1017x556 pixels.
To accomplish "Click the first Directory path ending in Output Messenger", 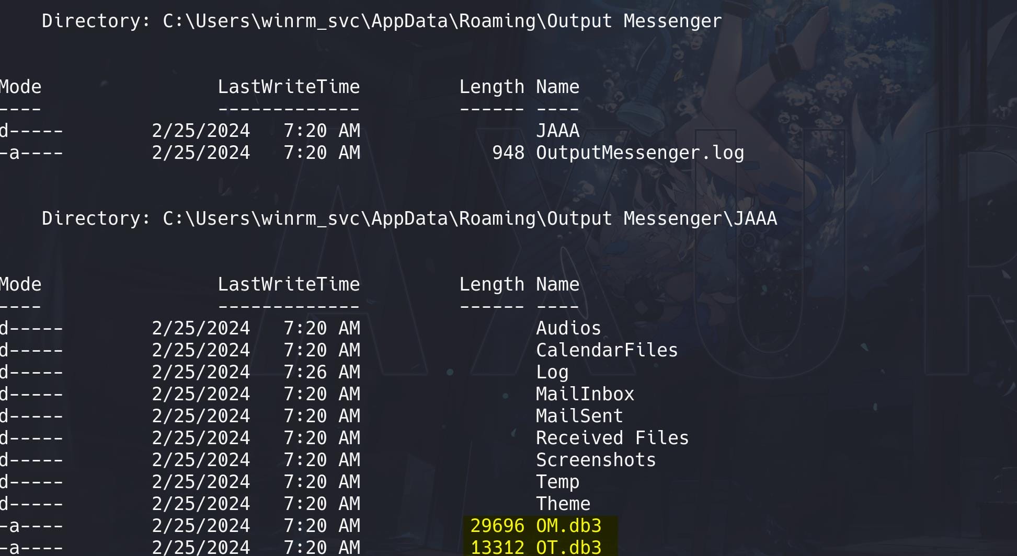I will pos(442,21).
